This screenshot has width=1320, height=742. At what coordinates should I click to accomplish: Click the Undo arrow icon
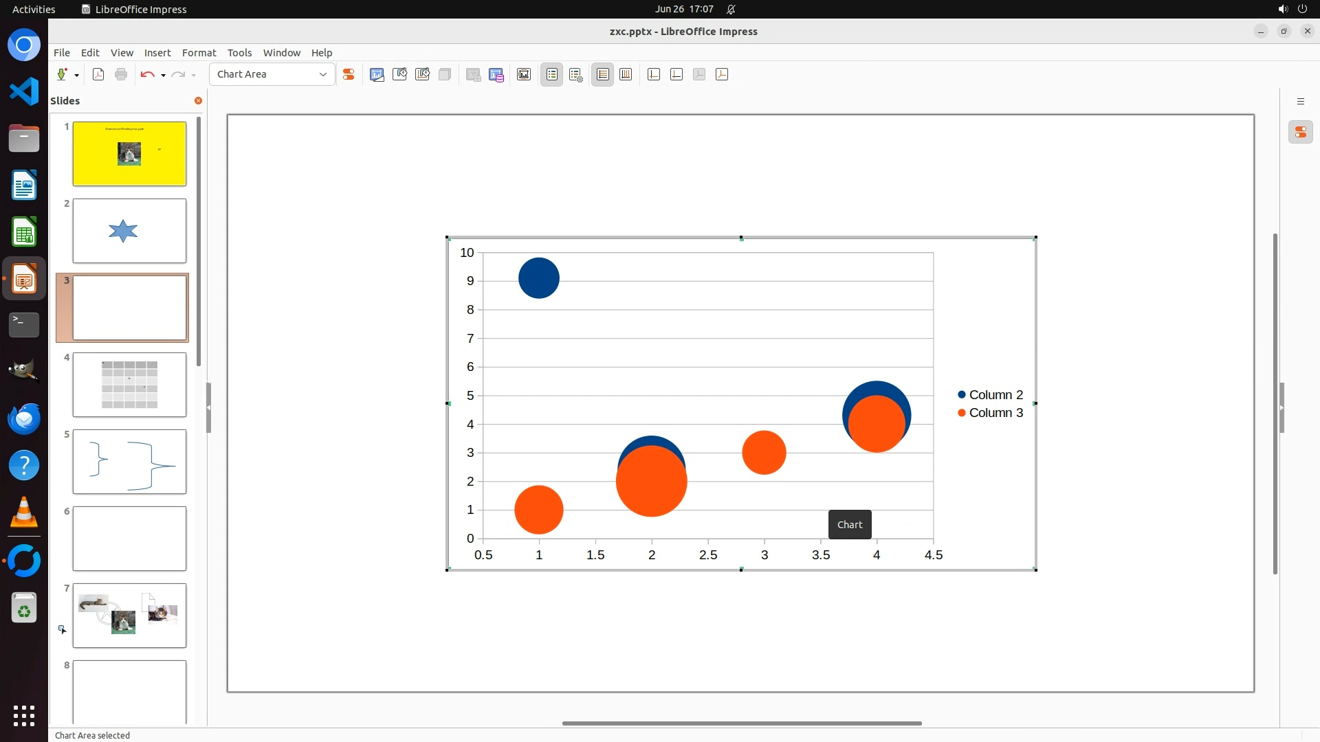(x=147, y=74)
